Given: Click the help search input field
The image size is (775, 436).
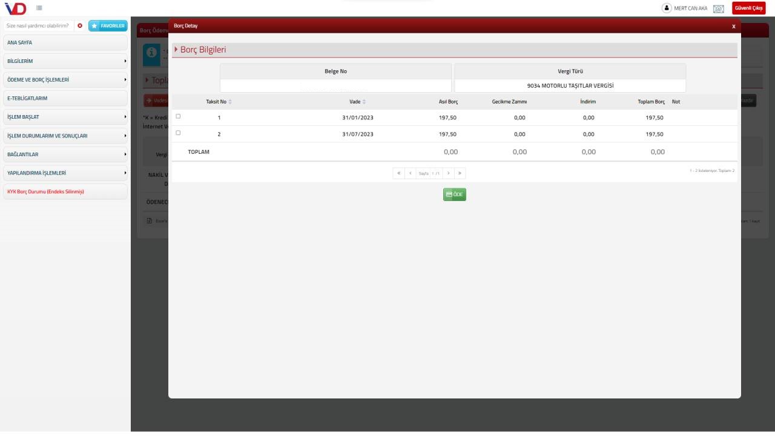Looking at the screenshot, I should click(x=38, y=25).
